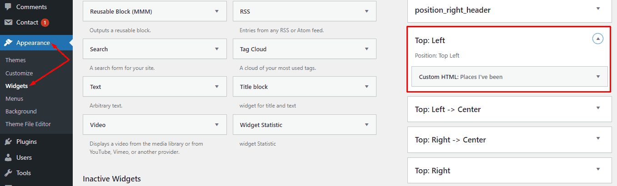617x186 pixels.
Task: Click the Contact notification badge
Action: click(45, 22)
